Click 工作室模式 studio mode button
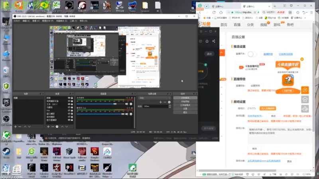 [x=185, y=105]
